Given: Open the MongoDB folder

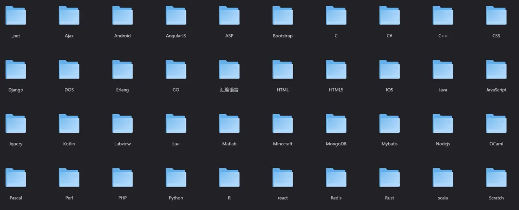Looking at the screenshot, I should pyautogui.click(x=336, y=124).
